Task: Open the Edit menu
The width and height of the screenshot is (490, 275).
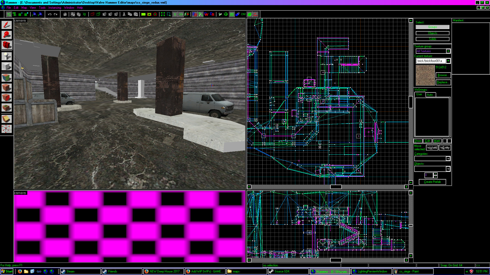Action: point(16,8)
